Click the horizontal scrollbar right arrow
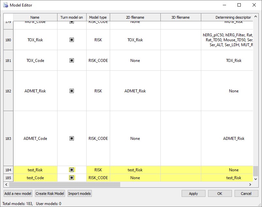 (x=250, y=184)
